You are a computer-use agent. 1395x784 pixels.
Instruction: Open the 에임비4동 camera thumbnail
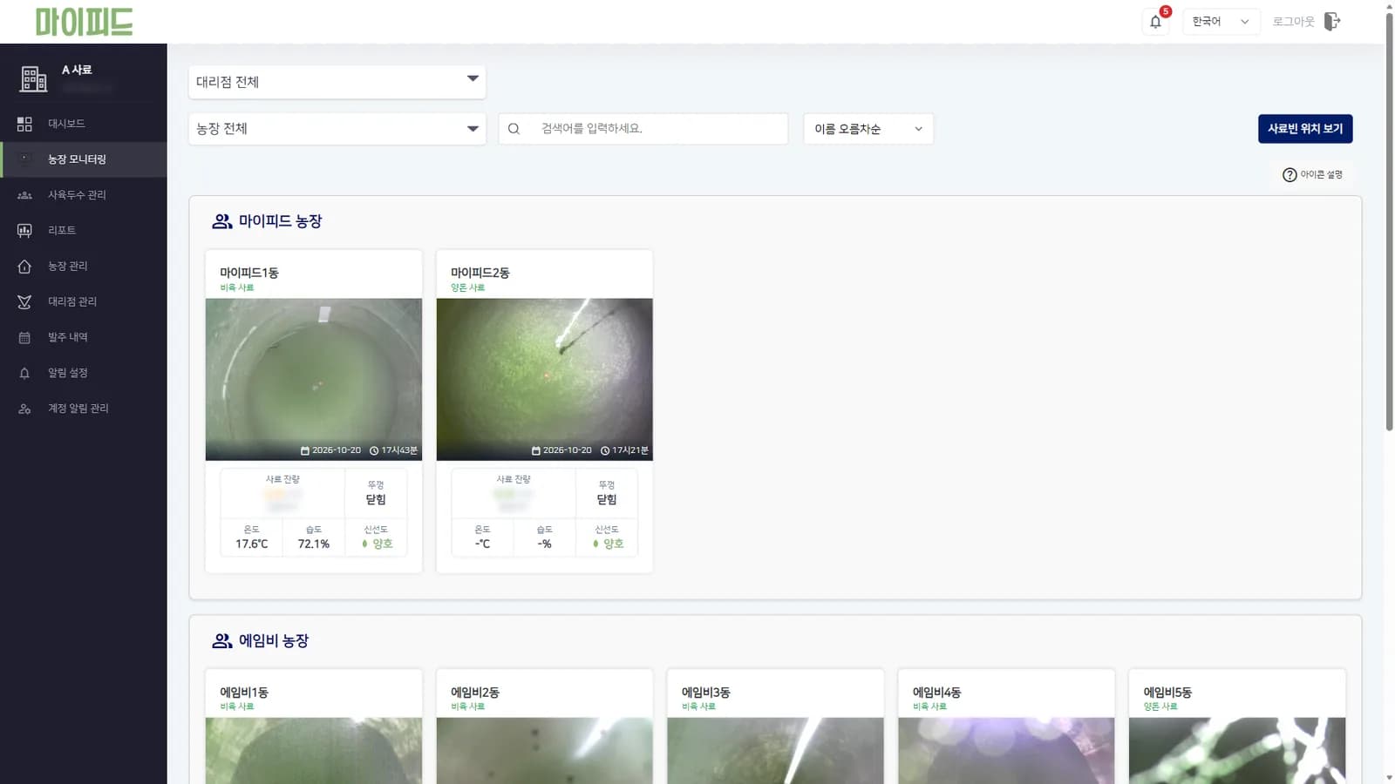tap(1006, 751)
